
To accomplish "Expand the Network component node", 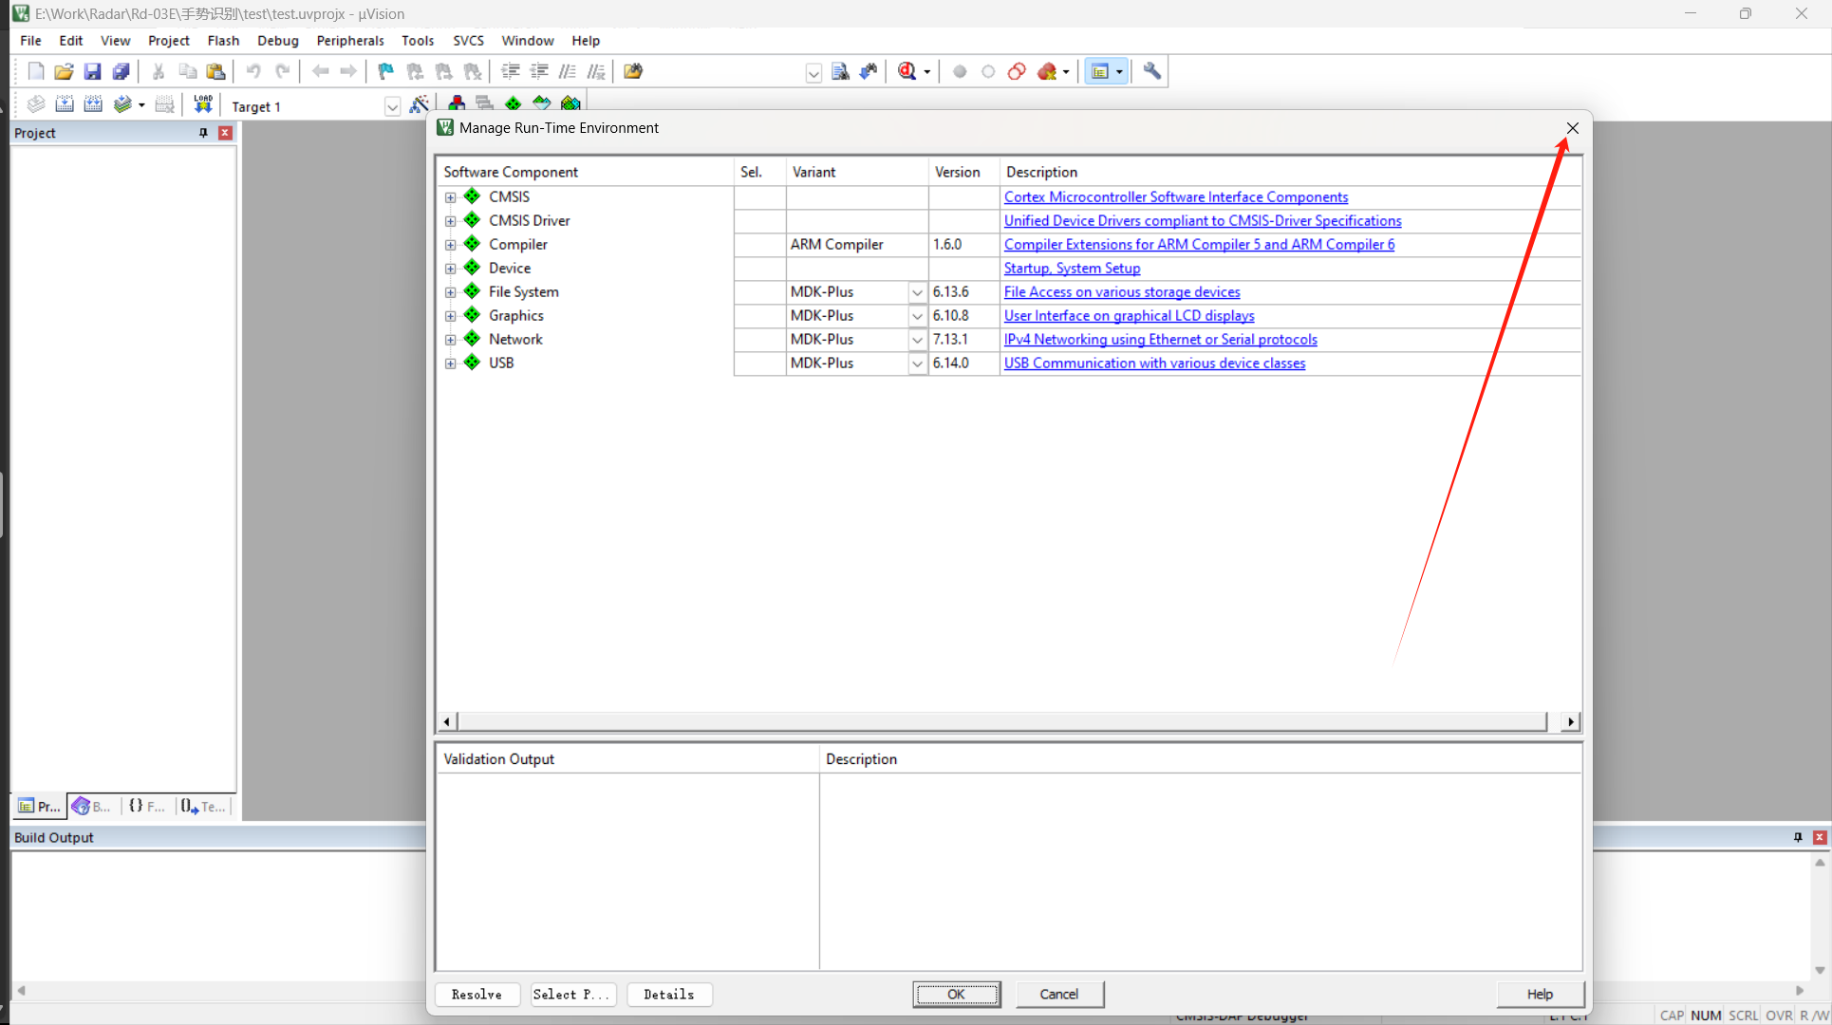I will click(x=451, y=340).
